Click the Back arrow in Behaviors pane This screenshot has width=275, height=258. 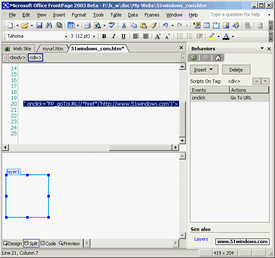pyautogui.click(x=194, y=58)
